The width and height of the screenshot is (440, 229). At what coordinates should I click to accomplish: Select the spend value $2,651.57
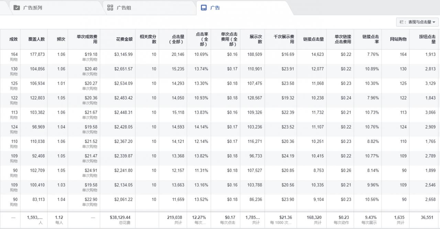tap(123, 69)
